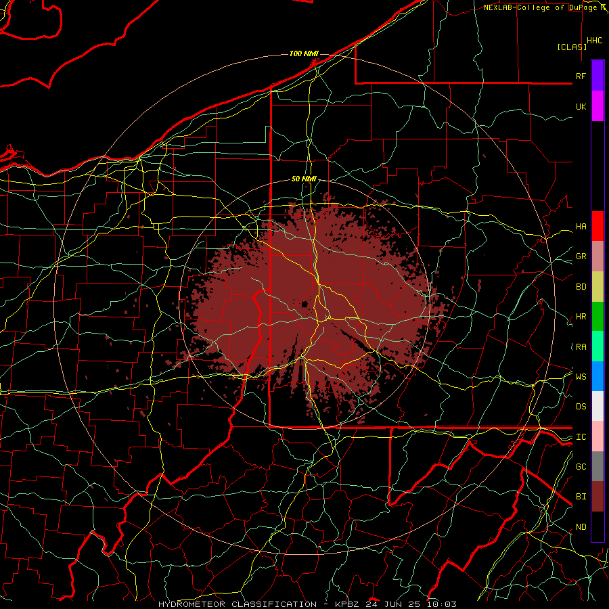Select the BD yellow legend swatch
The width and height of the screenshot is (609, 609).
pyautogui.click(x=597, y=287)
